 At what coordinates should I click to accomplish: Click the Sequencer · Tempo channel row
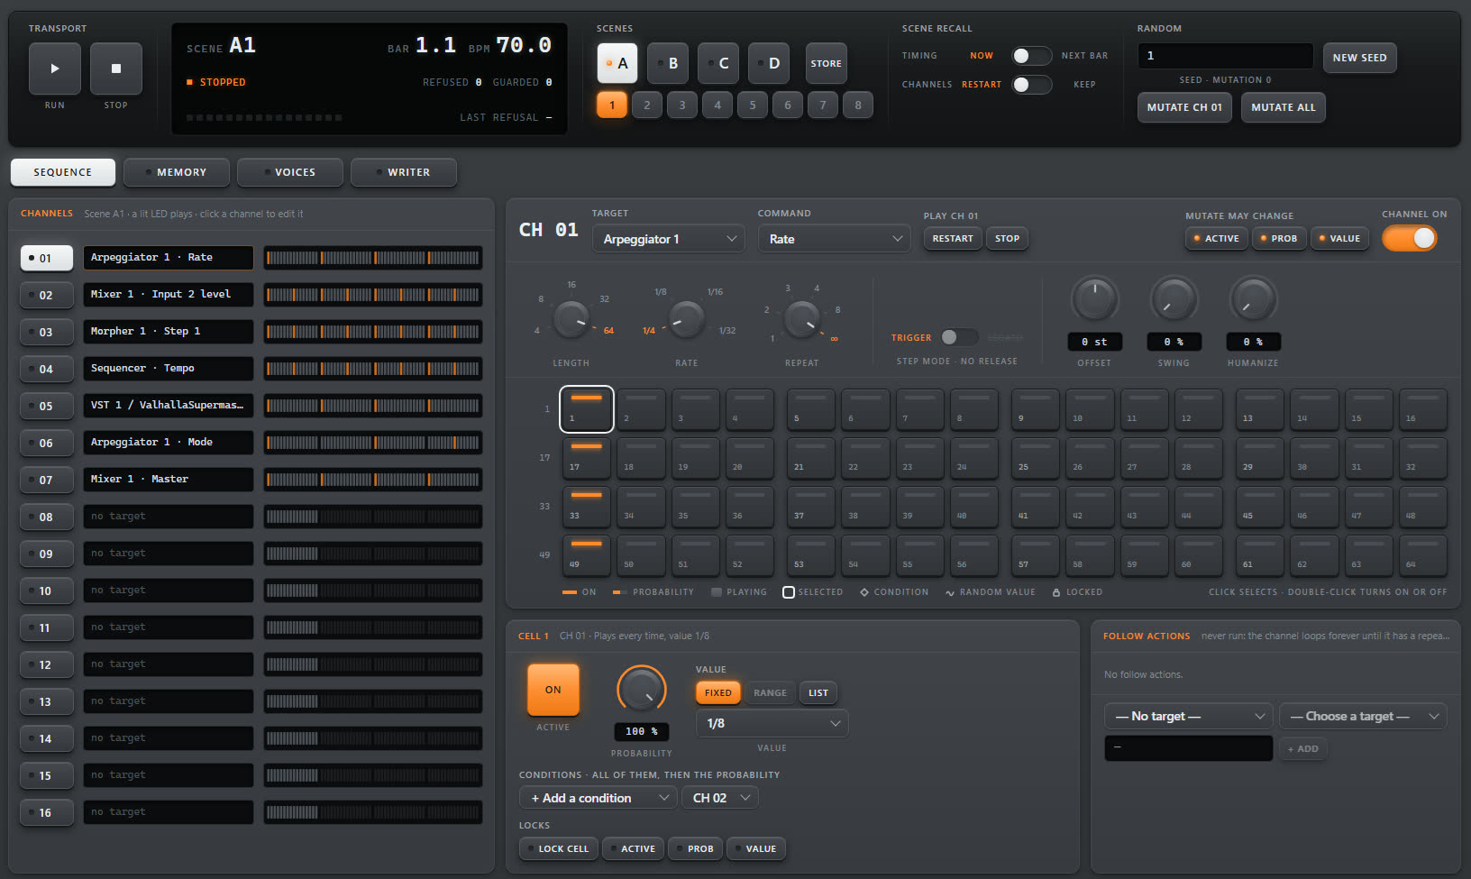coord(169,369)
